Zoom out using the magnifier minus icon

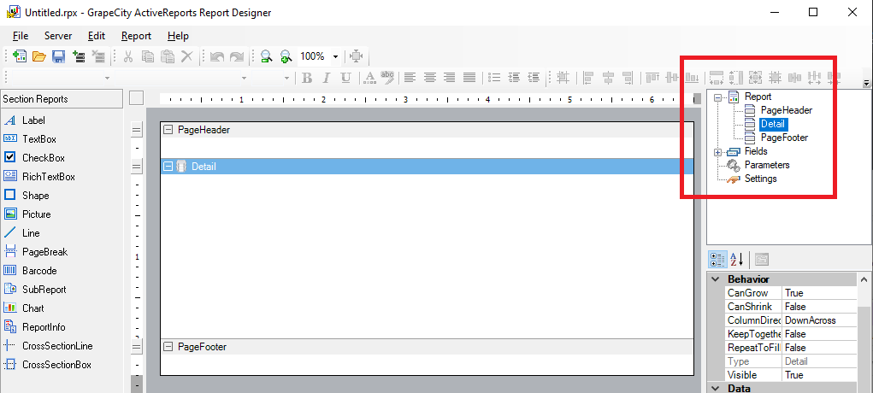tap(267, 56)
